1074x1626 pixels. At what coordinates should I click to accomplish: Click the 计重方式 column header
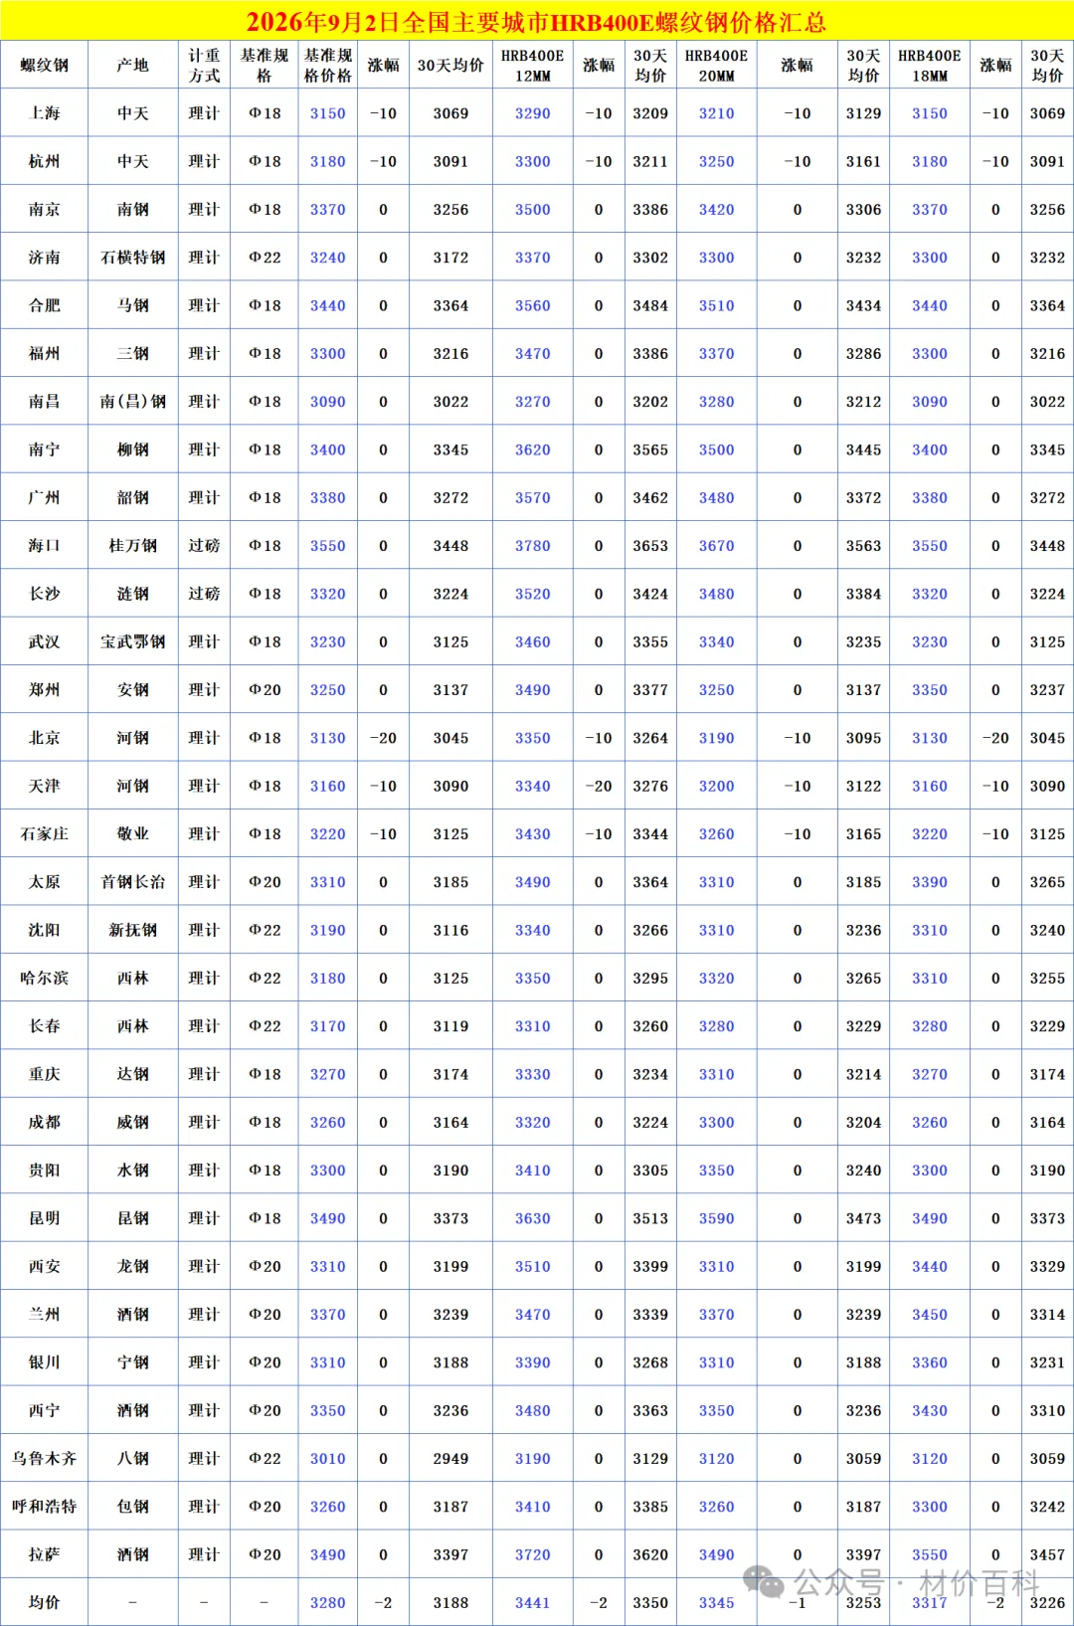click(204, 66)
